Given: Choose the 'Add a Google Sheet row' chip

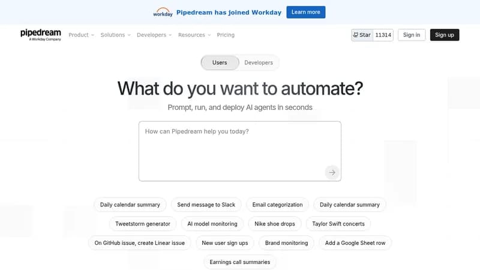Looking at the screenshot, I should [x=355, y=243].
